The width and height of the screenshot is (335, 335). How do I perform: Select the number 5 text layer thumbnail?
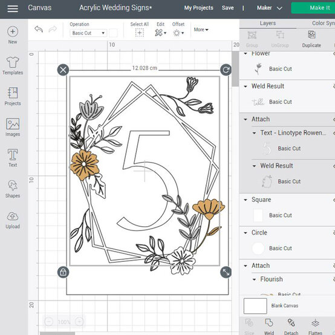click(x=267, y=148)
